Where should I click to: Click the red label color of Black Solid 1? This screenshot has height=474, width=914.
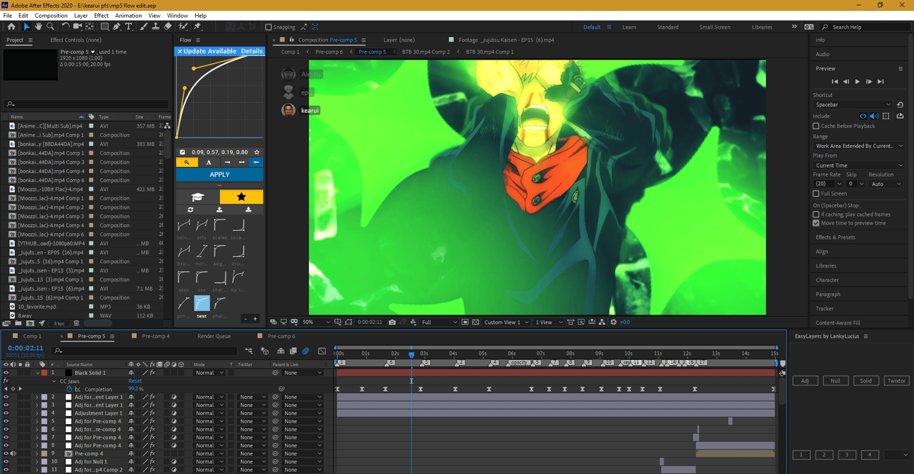pyautogui.click(x=44, y=373)
